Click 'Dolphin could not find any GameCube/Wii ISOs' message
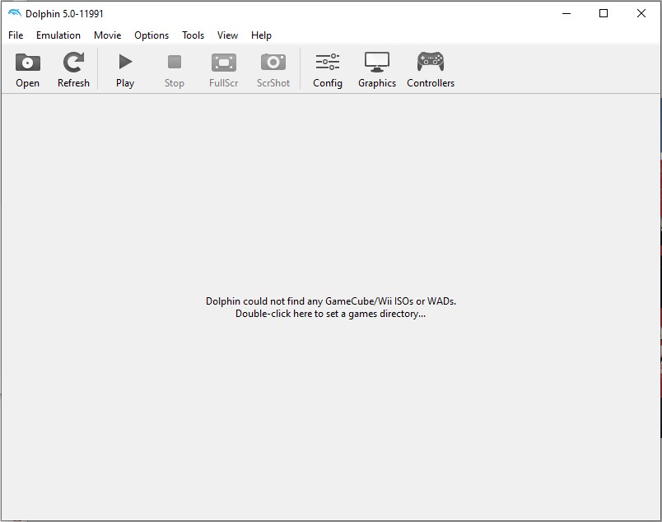Screen dimensions: 662x522 pos(330,301)
